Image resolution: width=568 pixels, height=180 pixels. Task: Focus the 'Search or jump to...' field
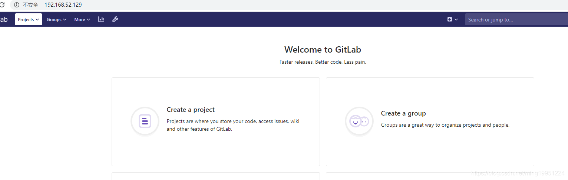(x=515, y=20)
